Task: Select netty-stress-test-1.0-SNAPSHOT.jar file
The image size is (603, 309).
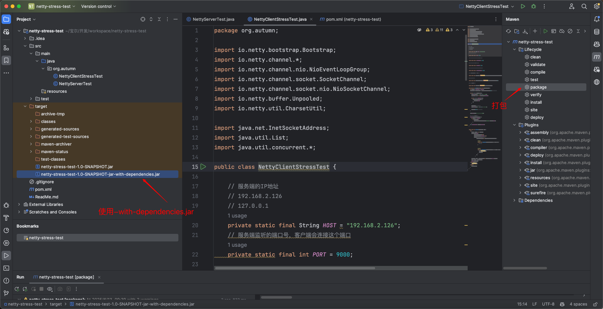Action: (77, 167)
